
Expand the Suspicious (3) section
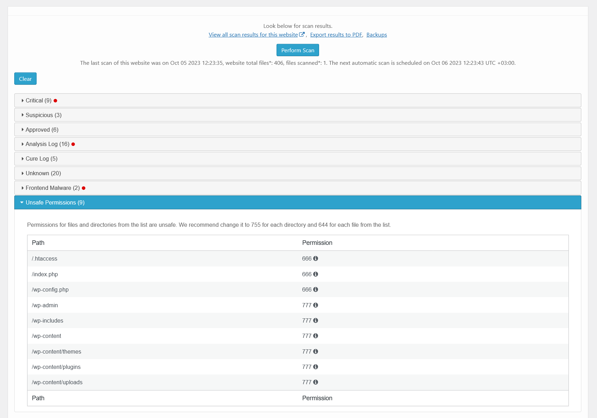point(298,115)
